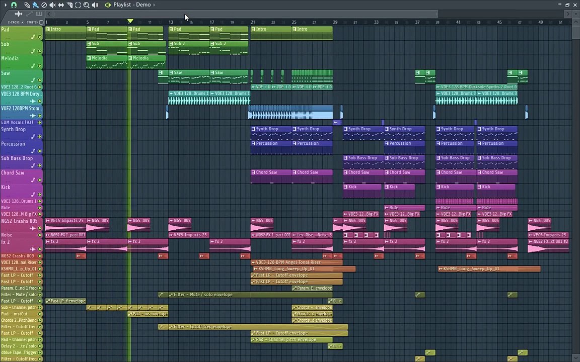Select the Pad - Channel pitch envelope clip

point(292,339)
